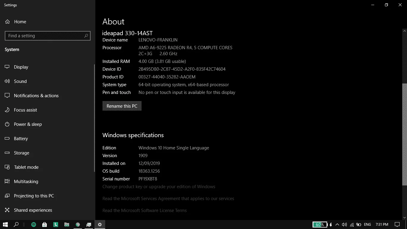
Task: Open the folder app on taskbar
Action: pyautogui.click(x=67, y=225)
